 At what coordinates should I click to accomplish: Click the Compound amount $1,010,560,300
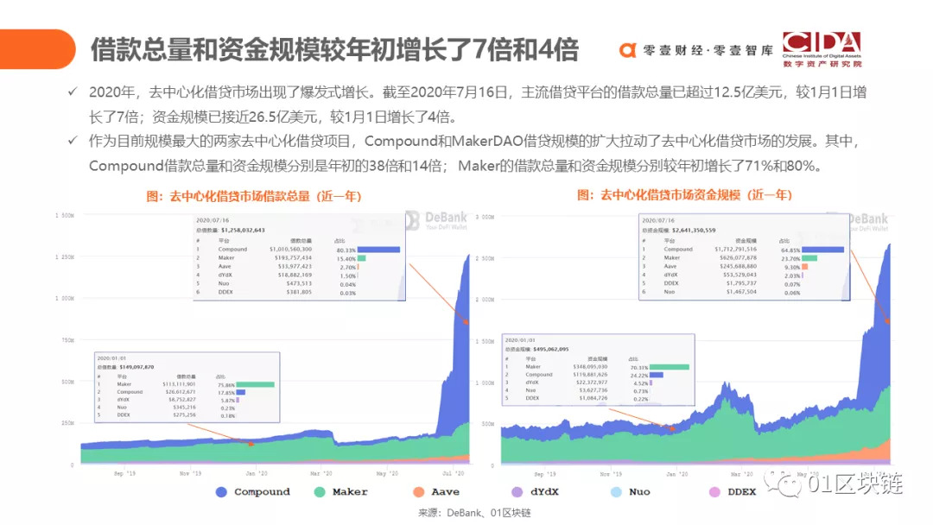[290, 250]
